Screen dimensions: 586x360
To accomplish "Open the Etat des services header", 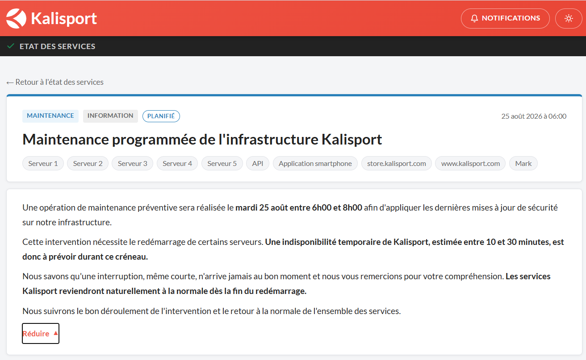I will click(x=57, y=46).
